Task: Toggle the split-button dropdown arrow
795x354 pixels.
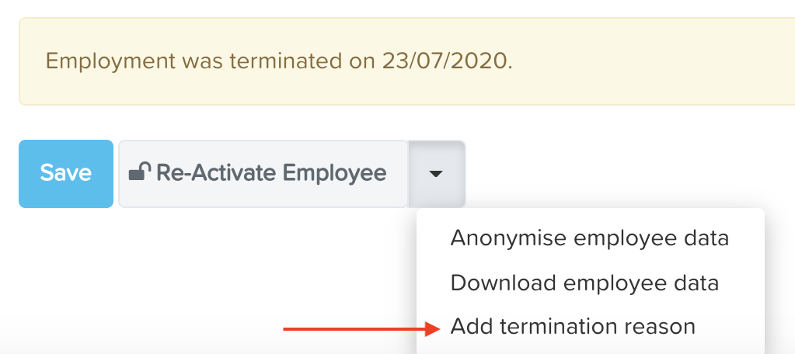Action: [437, 174]
